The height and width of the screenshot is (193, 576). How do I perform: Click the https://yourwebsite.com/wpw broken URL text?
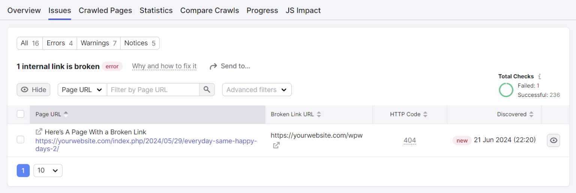tap(316, 135)
